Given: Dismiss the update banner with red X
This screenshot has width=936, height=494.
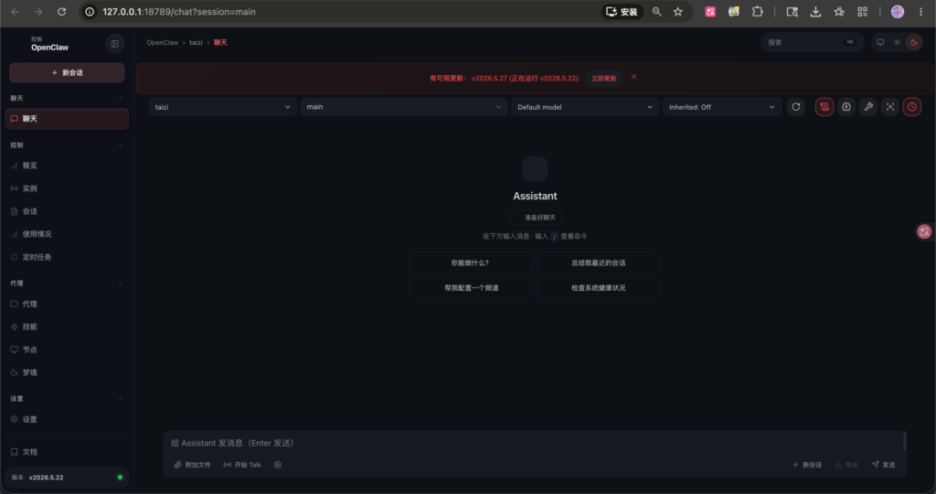Looking at the screenshot, I should tap(634, 77).
